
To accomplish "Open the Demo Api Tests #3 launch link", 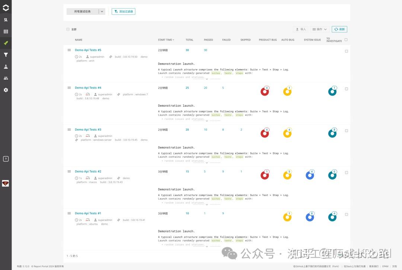I will coord(88,129).
